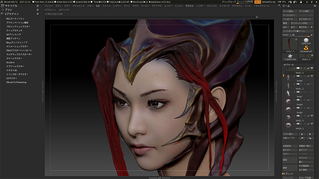Click refresh icon beside Zプラグイン palette
Viewport: 319px width, 179px height.
tap(37, 14)
